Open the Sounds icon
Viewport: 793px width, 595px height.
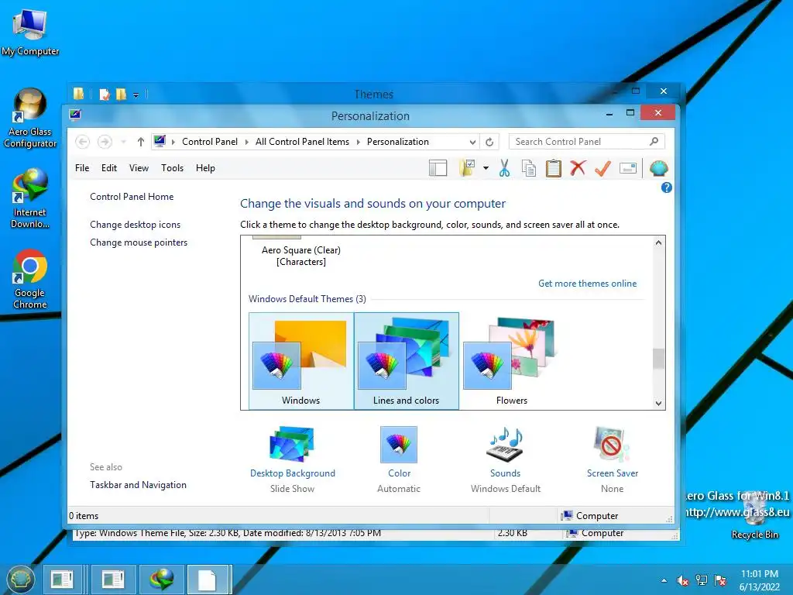505,444
